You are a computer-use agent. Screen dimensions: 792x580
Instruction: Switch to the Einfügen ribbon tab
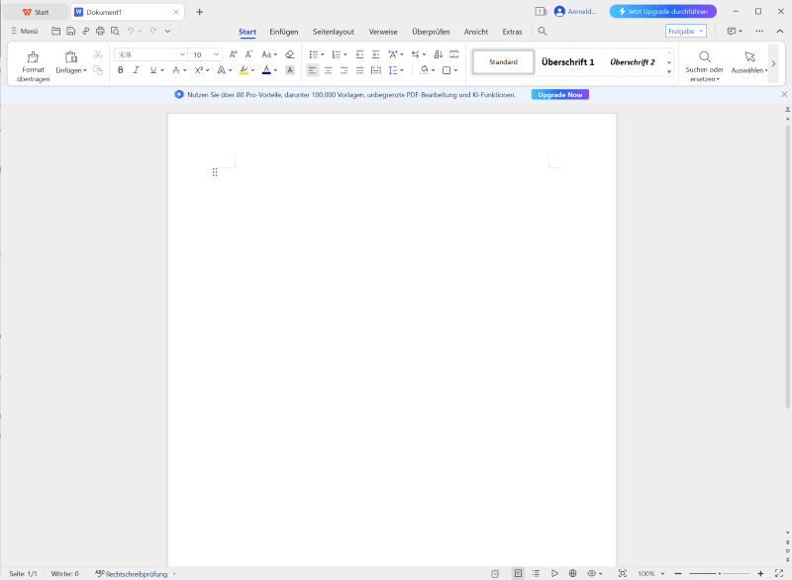coord(284,32)
